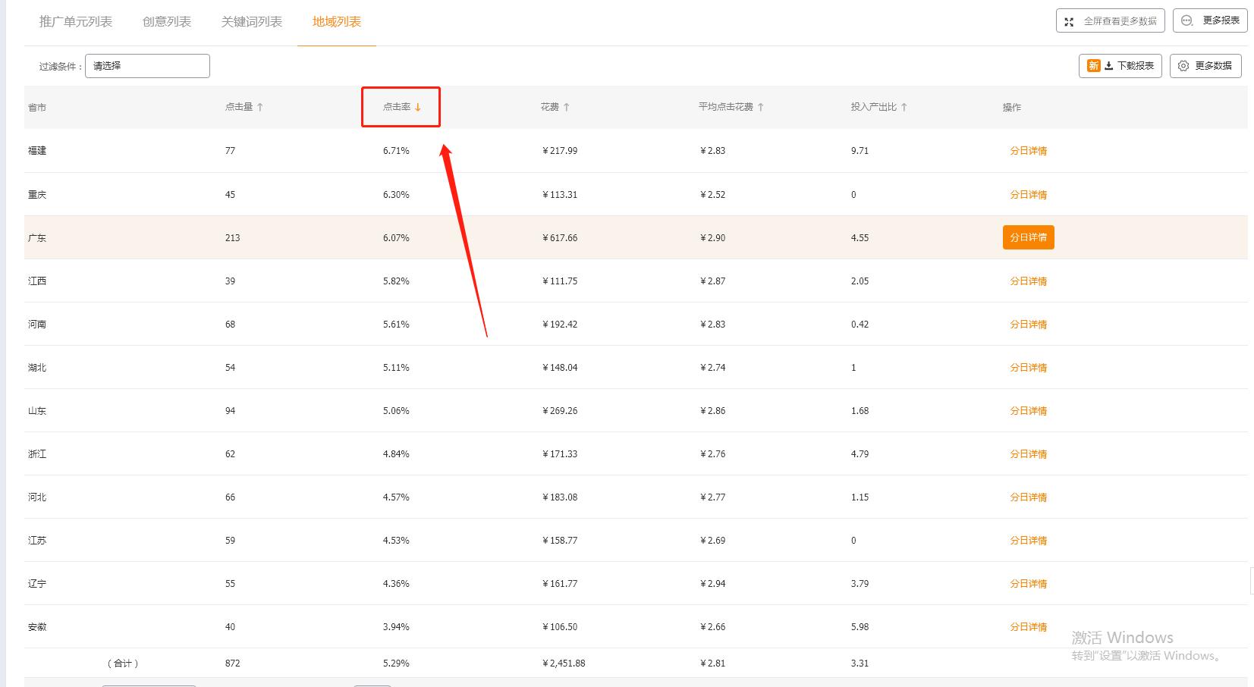Click the chat bubble icon in 更多报表
This screenshot has height=687, width=1254.
[x=1187, y=20]
